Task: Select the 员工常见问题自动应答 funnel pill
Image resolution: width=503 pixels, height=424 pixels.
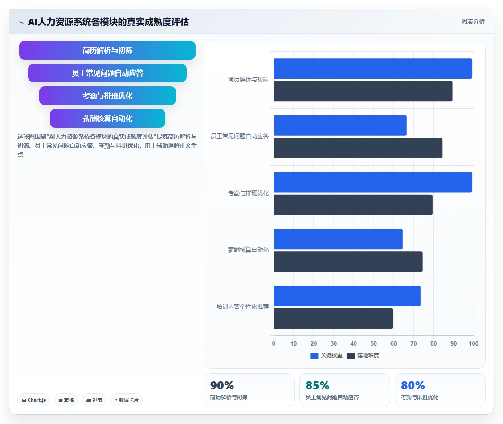Action: coord(107,73)
